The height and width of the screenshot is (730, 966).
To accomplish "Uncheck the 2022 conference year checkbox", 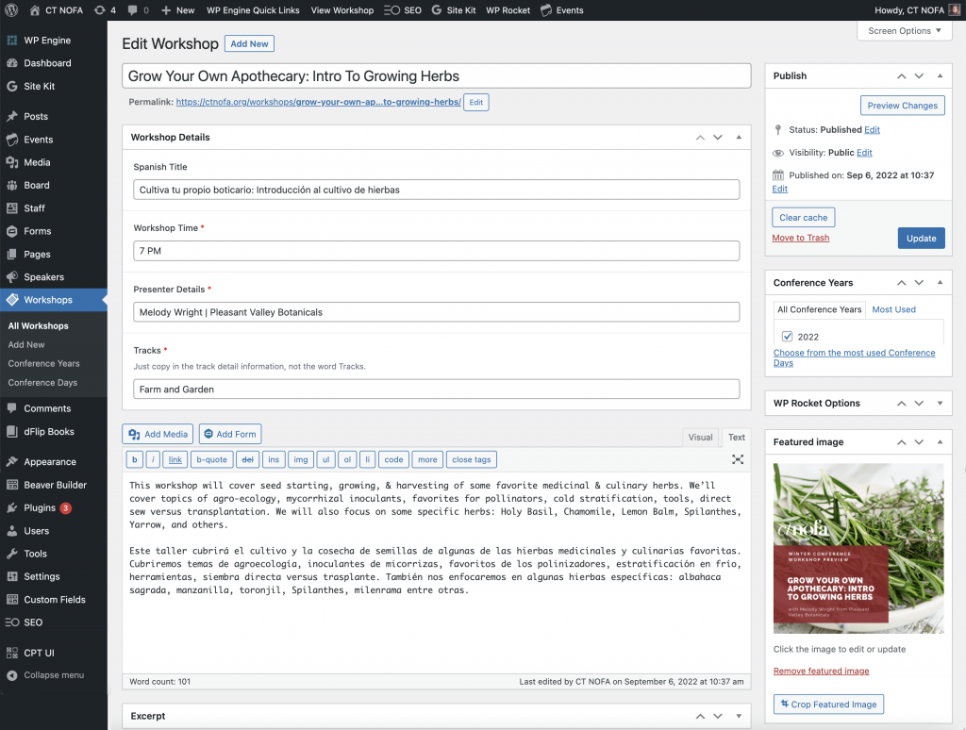I will tap(787, 337).
